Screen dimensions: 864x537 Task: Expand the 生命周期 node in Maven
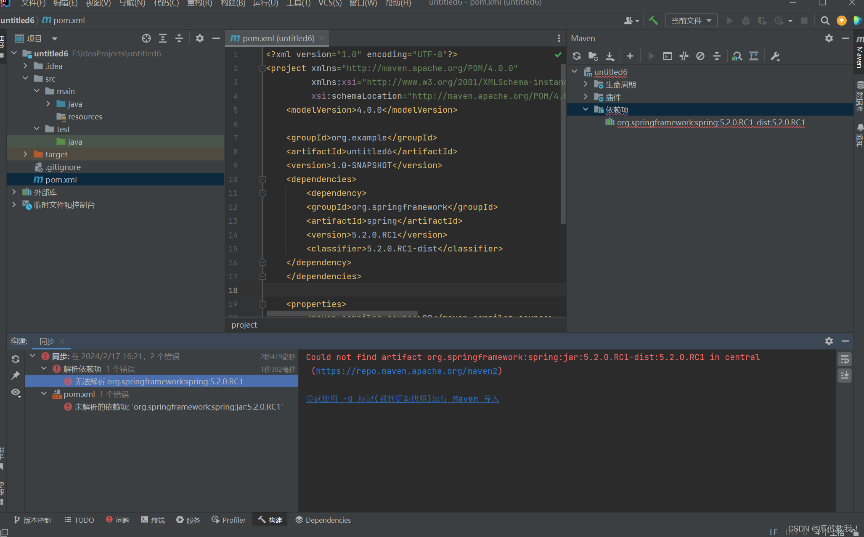[586, 85]
